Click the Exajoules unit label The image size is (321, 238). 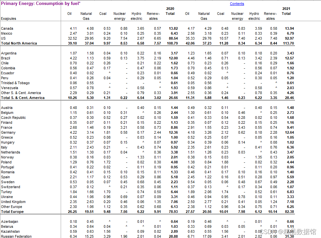coord(8,18)
